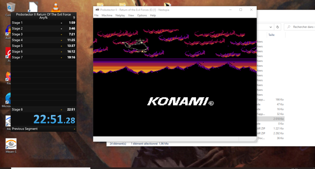Viewport: 315px width, 169px height.
Task: Select the file row sized 0 Ko
Action: pos(271,123)
